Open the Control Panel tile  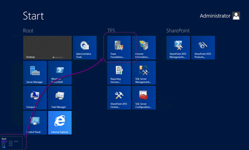35,123
